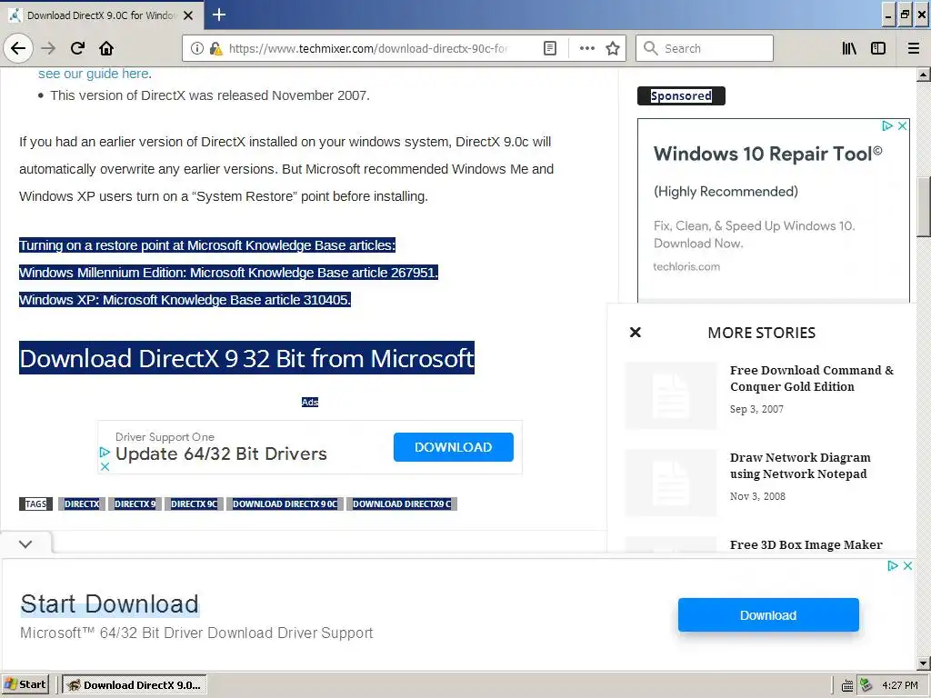Follow the 'see our guide here' link
Viewport: 931px width, 698px height.
coord(94,74)
